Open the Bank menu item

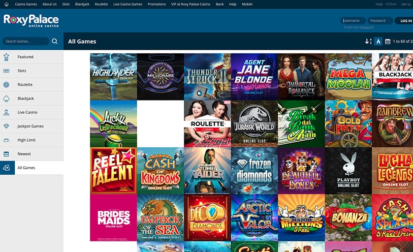[x=219, y=4]
